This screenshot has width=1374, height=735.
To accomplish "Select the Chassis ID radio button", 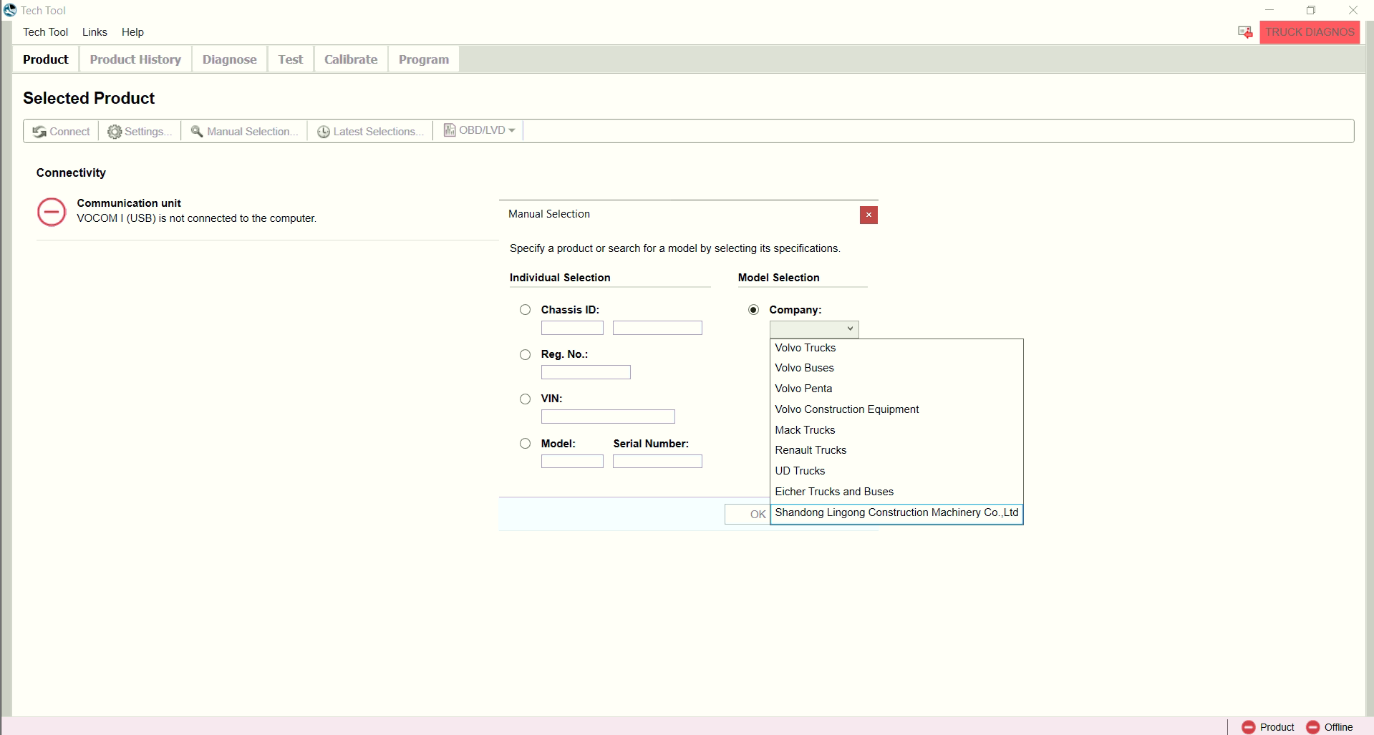I will click(526, 310).
